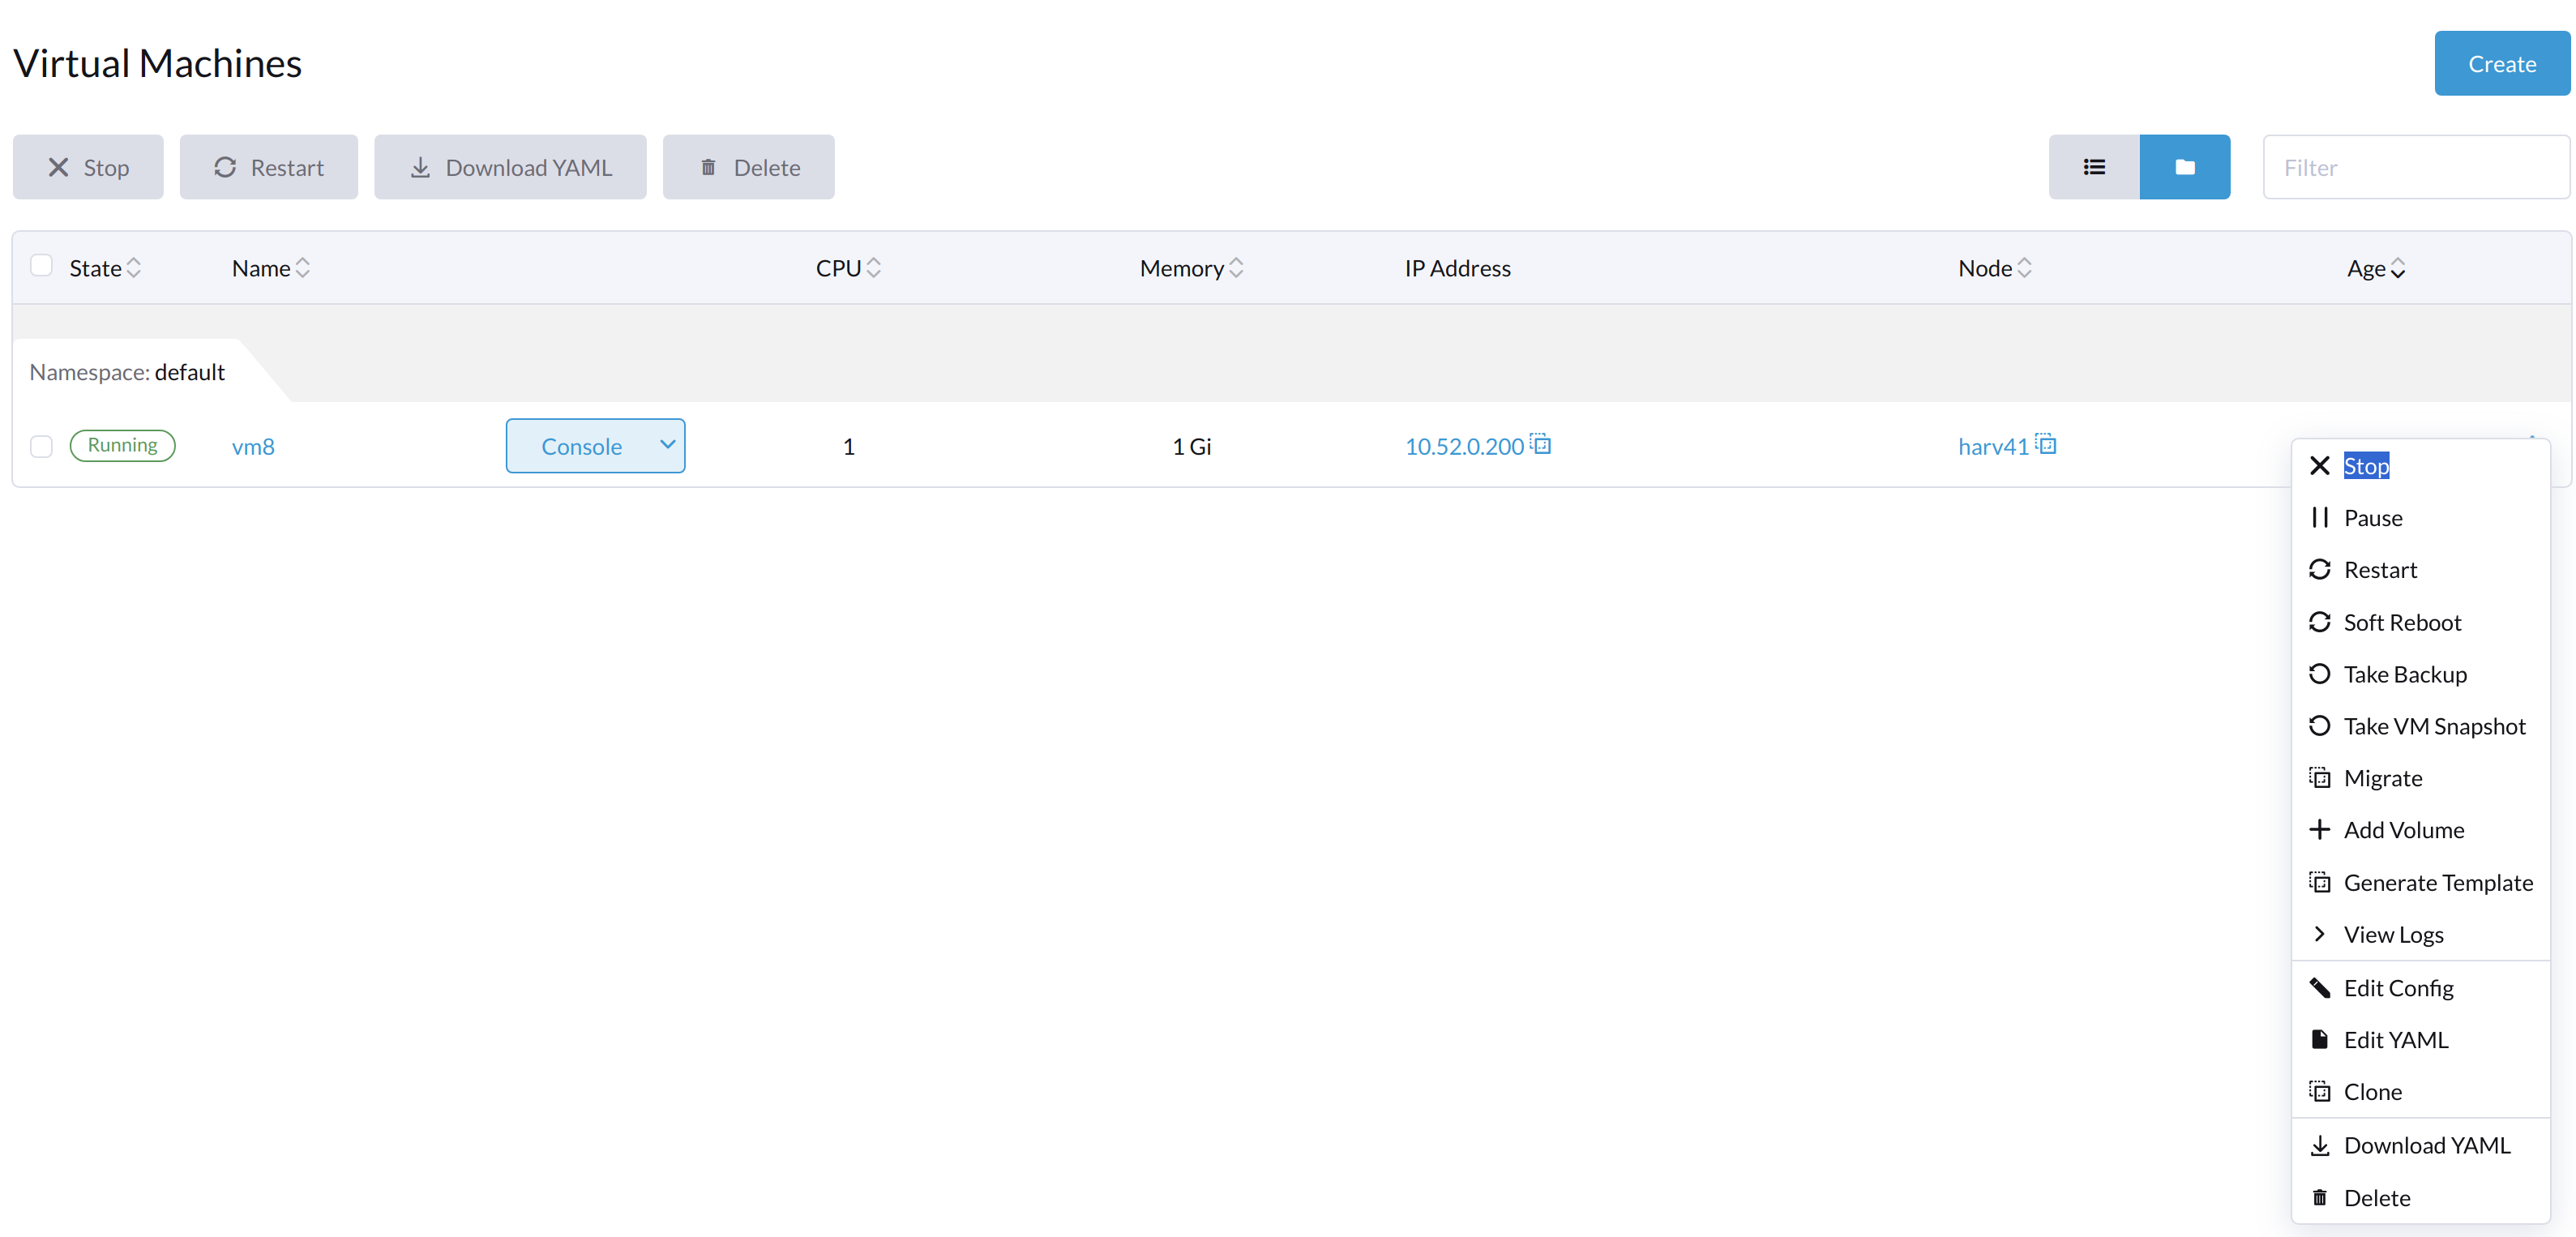Sort the table by Age
This screenshot has width=2576, height=1237.
point(2376,267)
